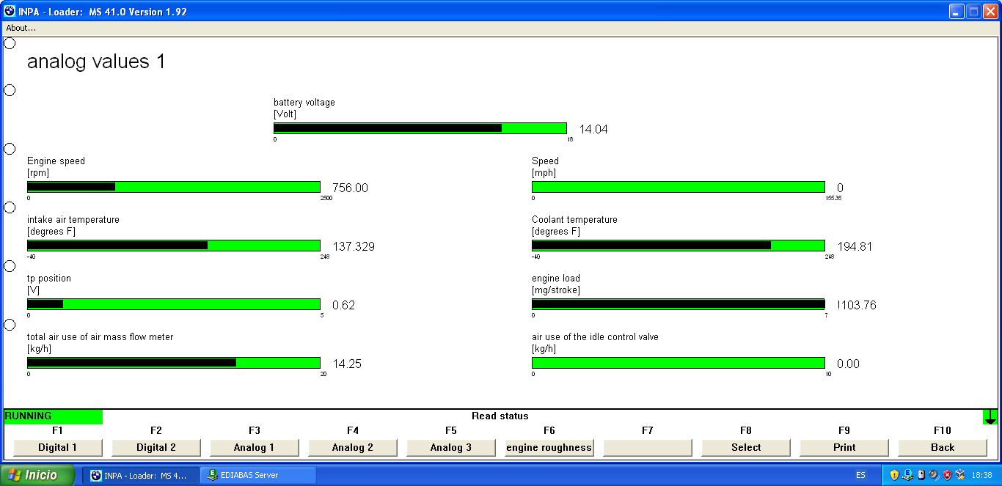Click the VirtualBox cube tray icon
This screenshot has width=1002, height=486.
coord(960,475)
